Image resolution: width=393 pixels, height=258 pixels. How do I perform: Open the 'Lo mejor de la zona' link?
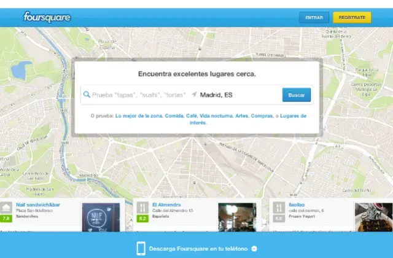pyautogui.click(x=138, y=115)
